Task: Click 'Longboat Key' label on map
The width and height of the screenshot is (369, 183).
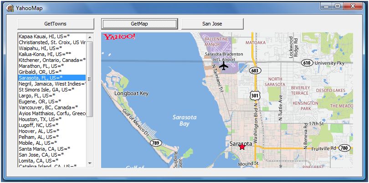Action: click(x=131, y=93)
